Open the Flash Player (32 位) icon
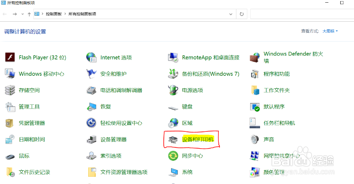 click(x=10, y=58)
